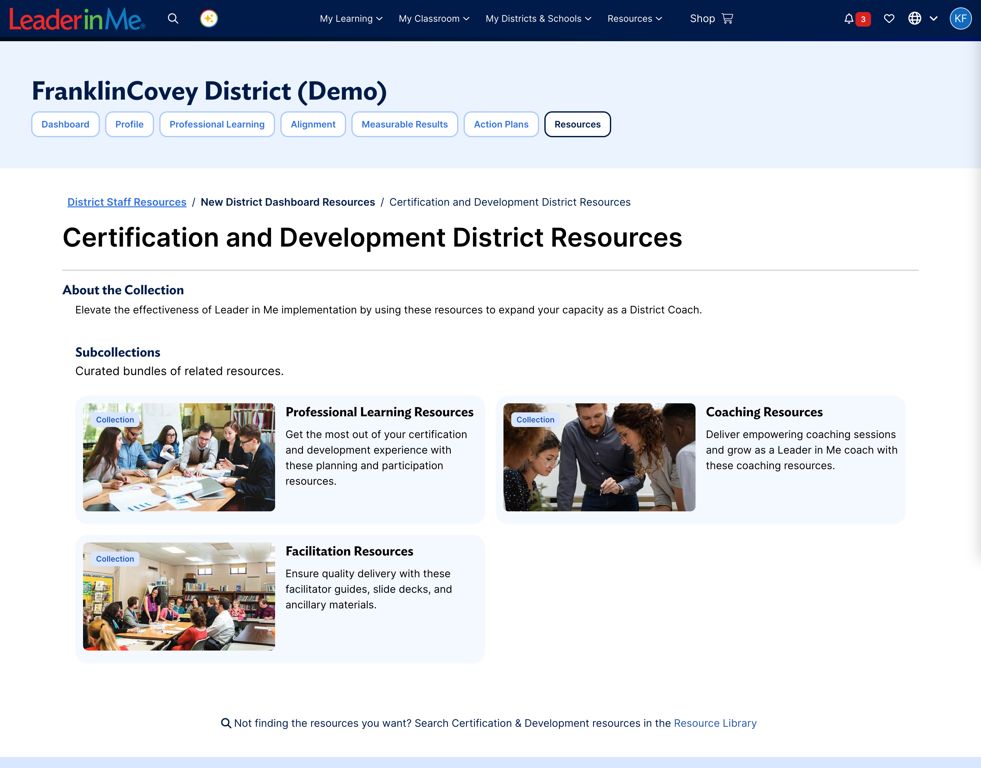Image resolution: width=981 pixels, height=768 pixels.
Task: Follow the District Staff Resources breadcrumb
Action: tap(127, 202)
